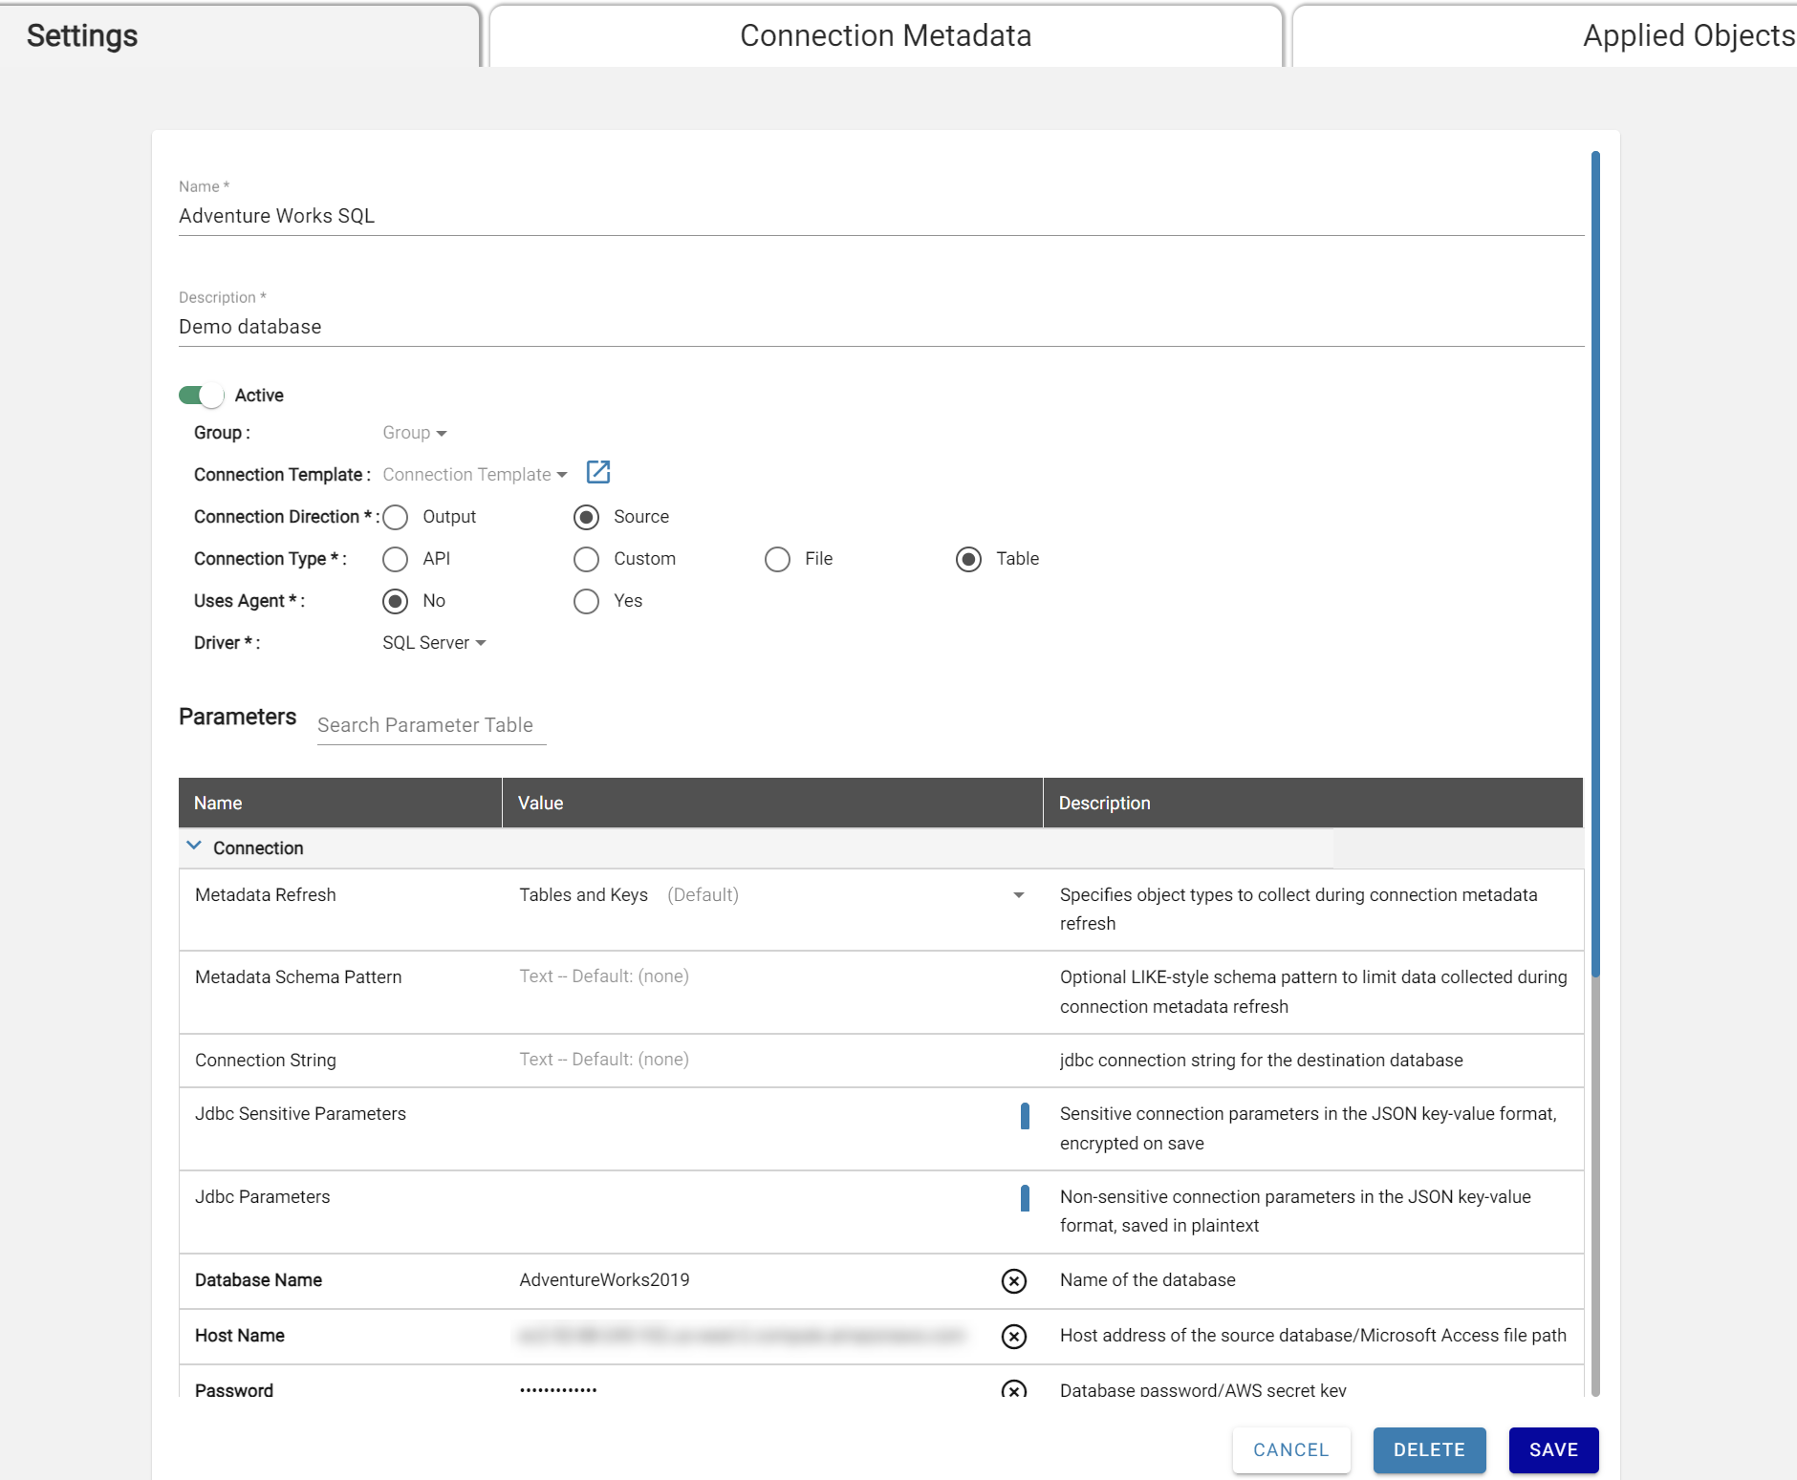1797x1480 pixels.
Task: Clear the Database Name value
Action: (1013, 1280)
